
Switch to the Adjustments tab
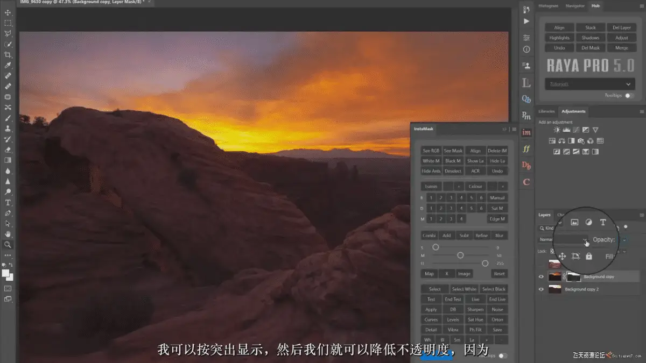tap(573, 111)
